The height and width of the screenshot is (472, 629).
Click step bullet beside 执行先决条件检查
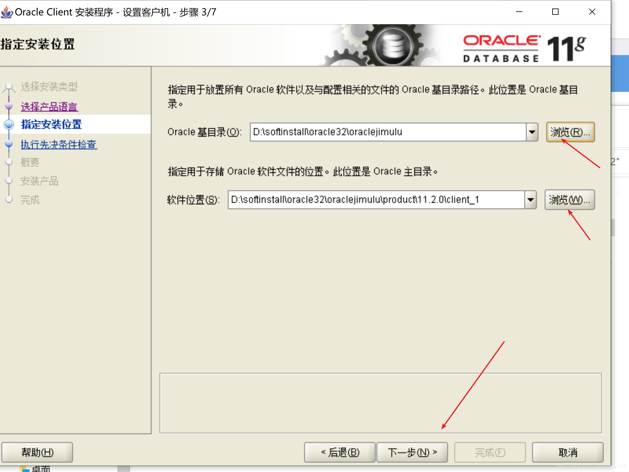coord(9,144)
